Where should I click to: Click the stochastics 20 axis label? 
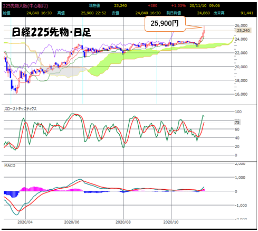click(237, 146)
